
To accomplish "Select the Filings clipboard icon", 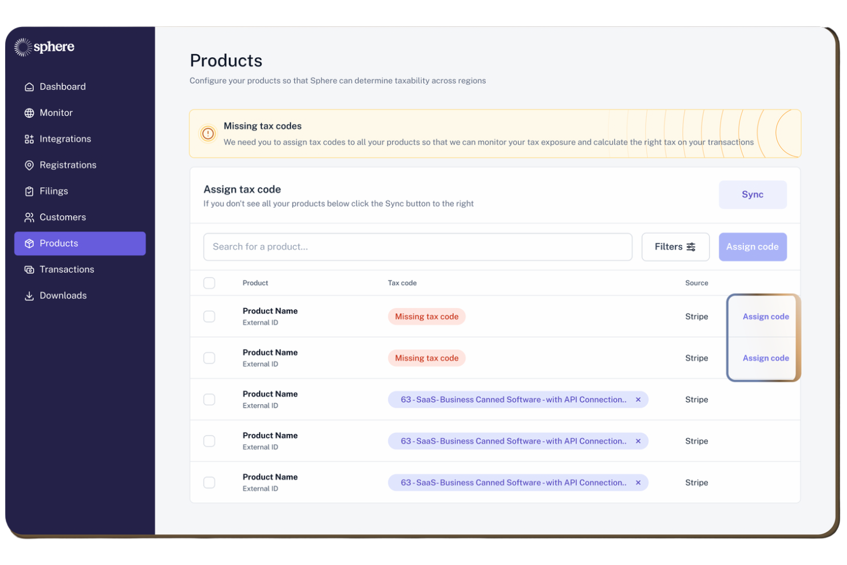I will click(x=29, y=191).
